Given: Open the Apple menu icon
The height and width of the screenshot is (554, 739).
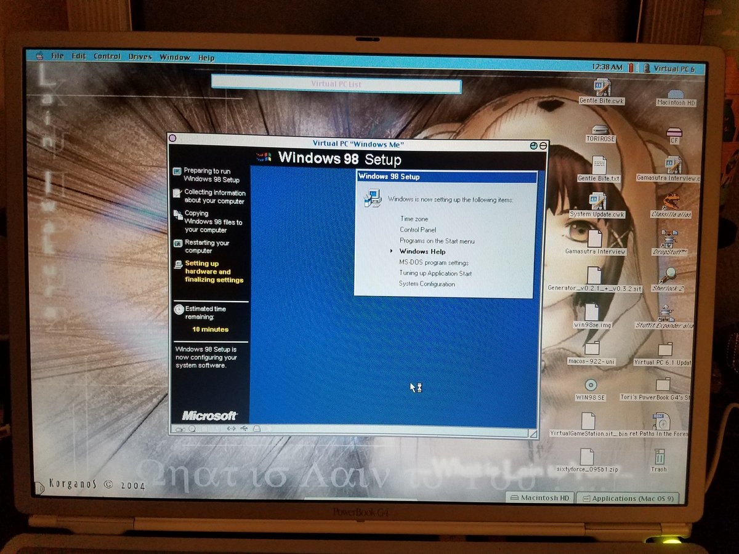Looking at the screenshot, I should (39, 55).
